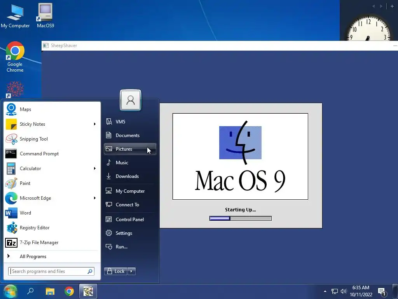Show hidden tray icons arrow
398x299 pixels.
coord(325,291)
